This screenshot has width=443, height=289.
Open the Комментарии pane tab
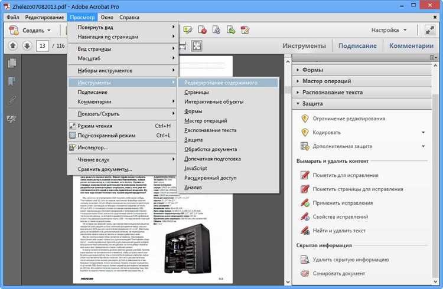coord(411,46)
